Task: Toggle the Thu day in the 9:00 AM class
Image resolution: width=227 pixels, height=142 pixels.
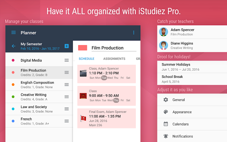Action: 116,100
